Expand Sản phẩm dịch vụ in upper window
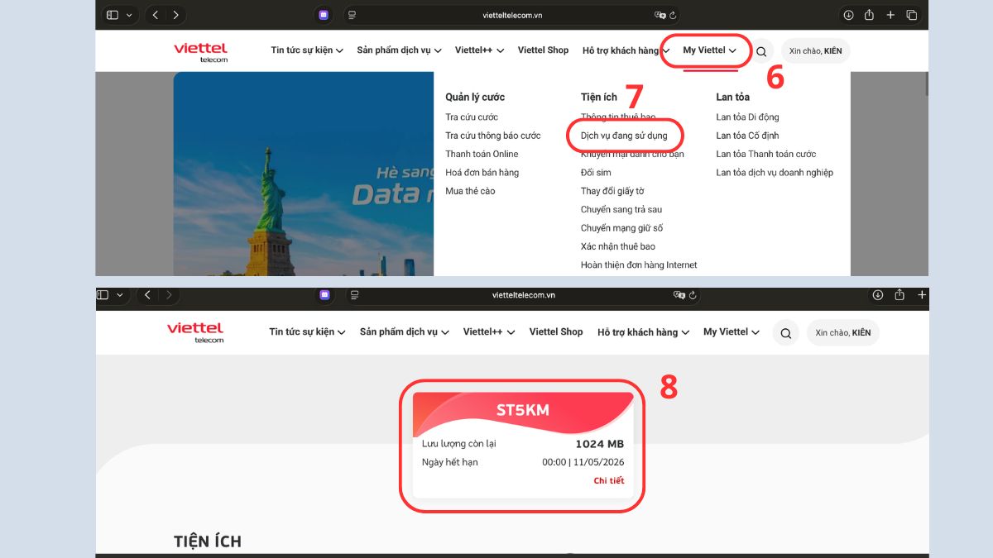Screen dimensions: 993x558 (399, 50)
